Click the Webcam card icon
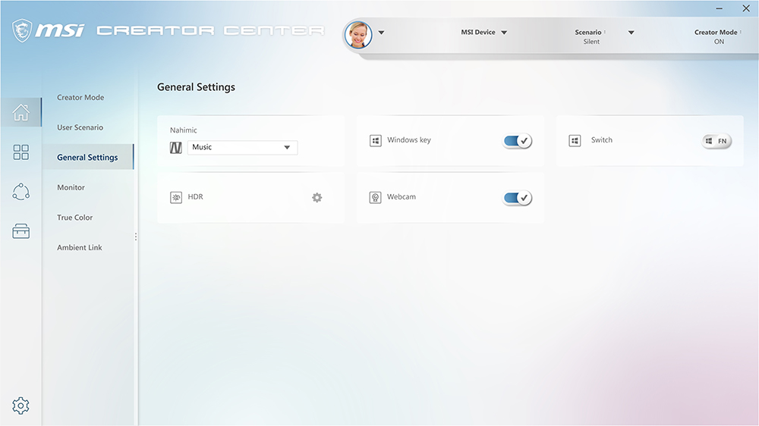 pyautogui.click(x=376, y=197)
